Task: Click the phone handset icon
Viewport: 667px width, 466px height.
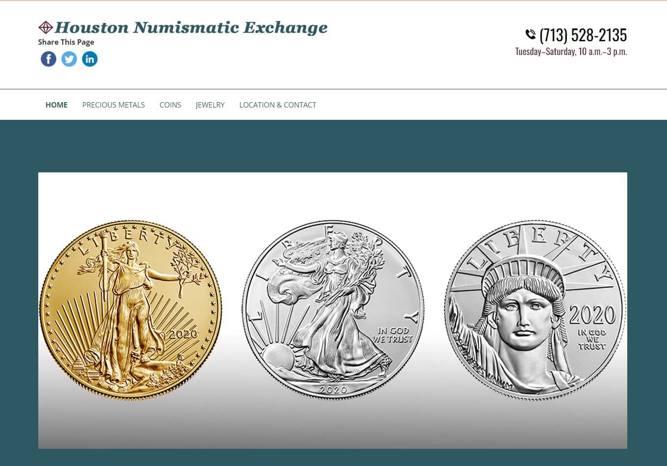Action: (x=530, y=34)
